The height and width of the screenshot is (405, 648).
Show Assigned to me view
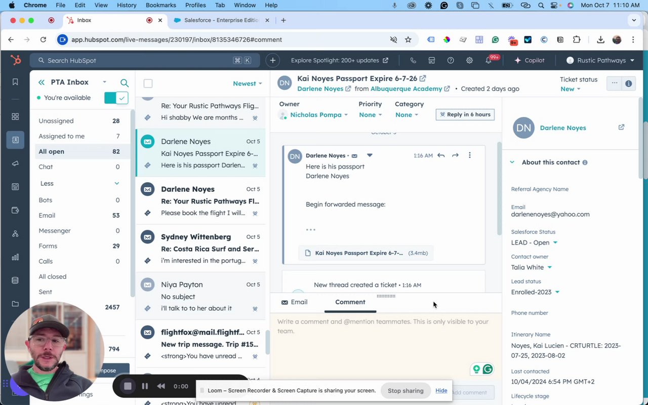[x=79, y=136]
